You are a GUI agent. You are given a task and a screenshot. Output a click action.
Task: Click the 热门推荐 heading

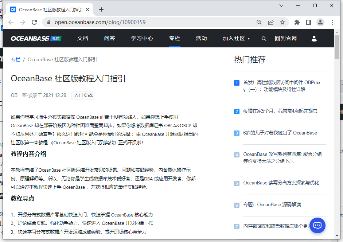(250, 59)
